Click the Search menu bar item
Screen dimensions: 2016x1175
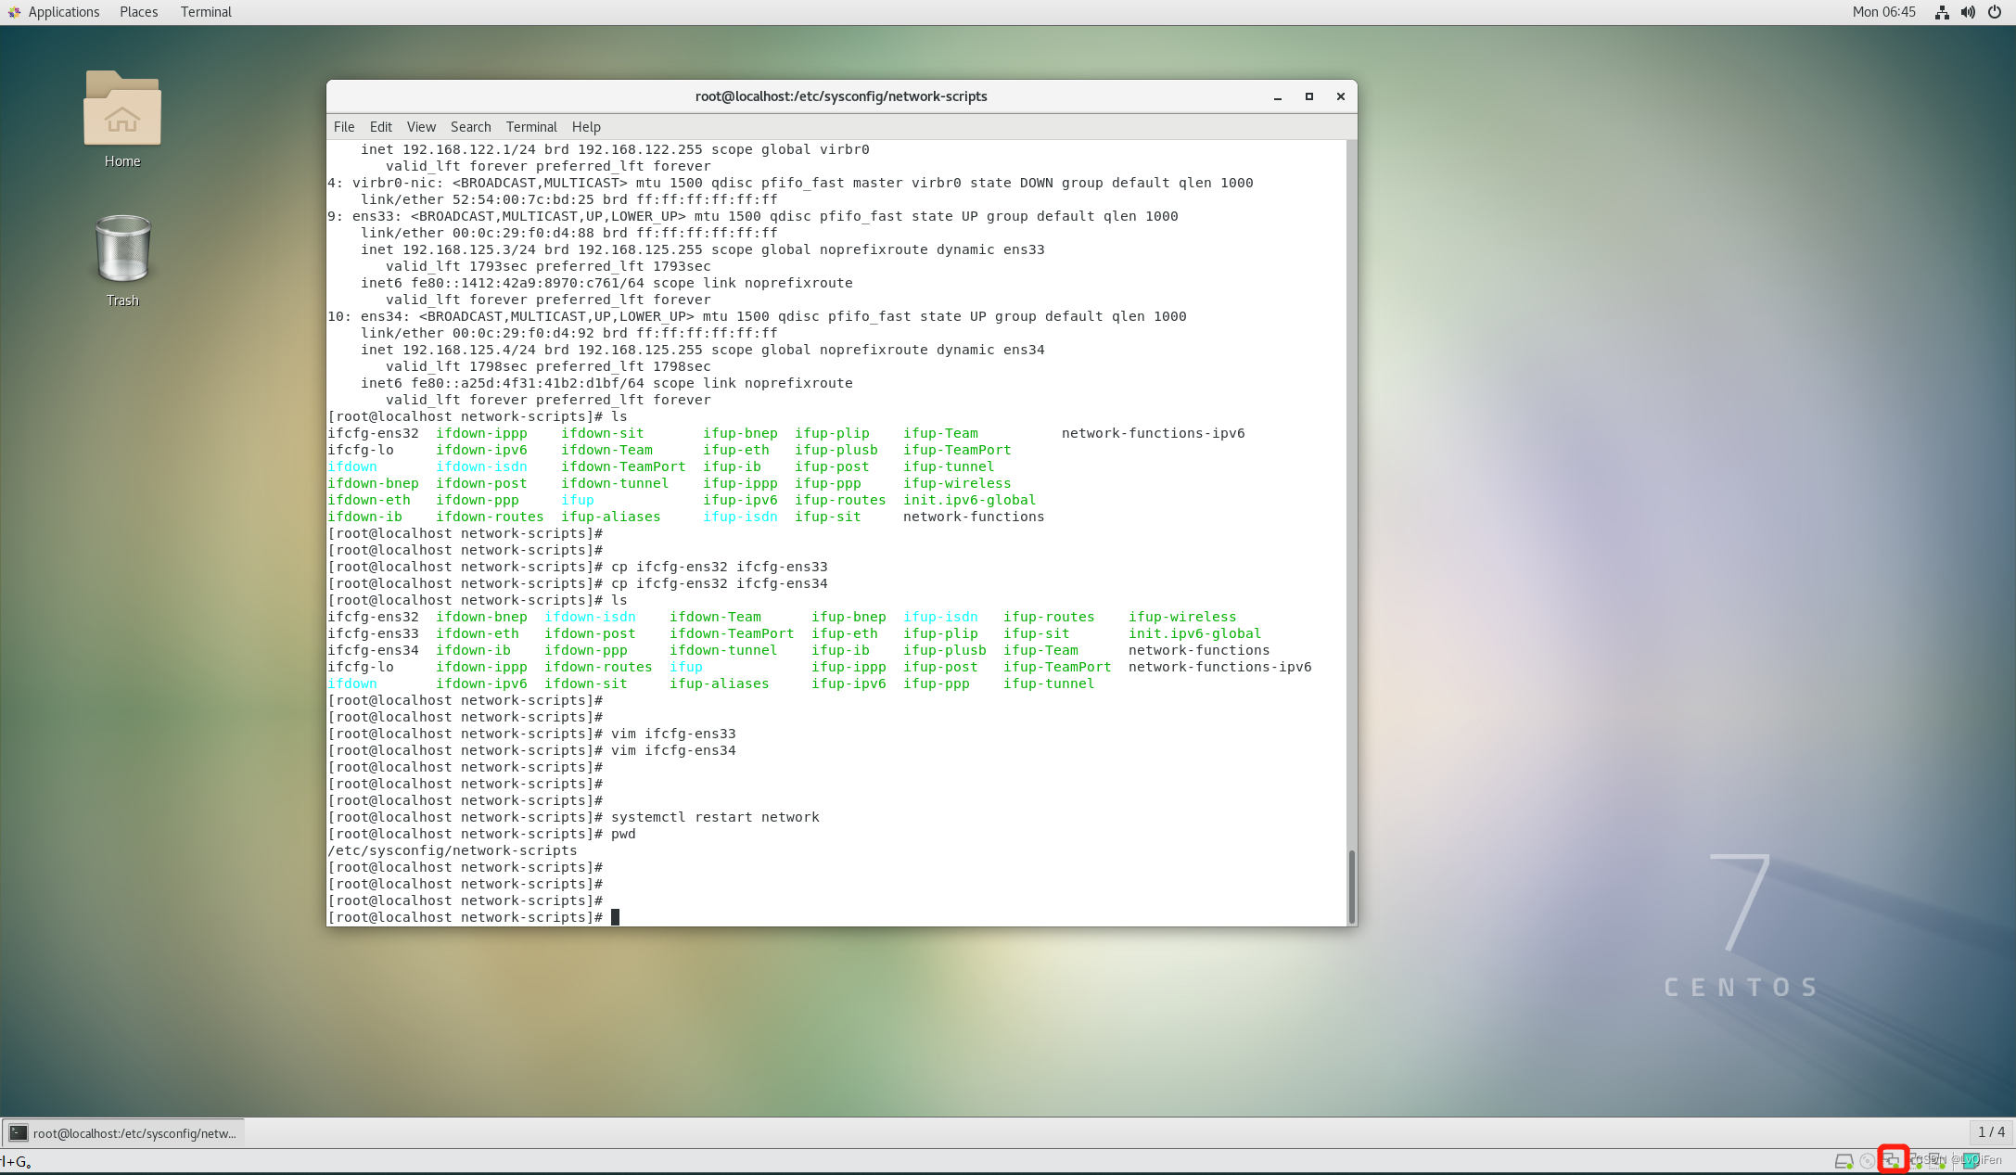coord(470,127)
